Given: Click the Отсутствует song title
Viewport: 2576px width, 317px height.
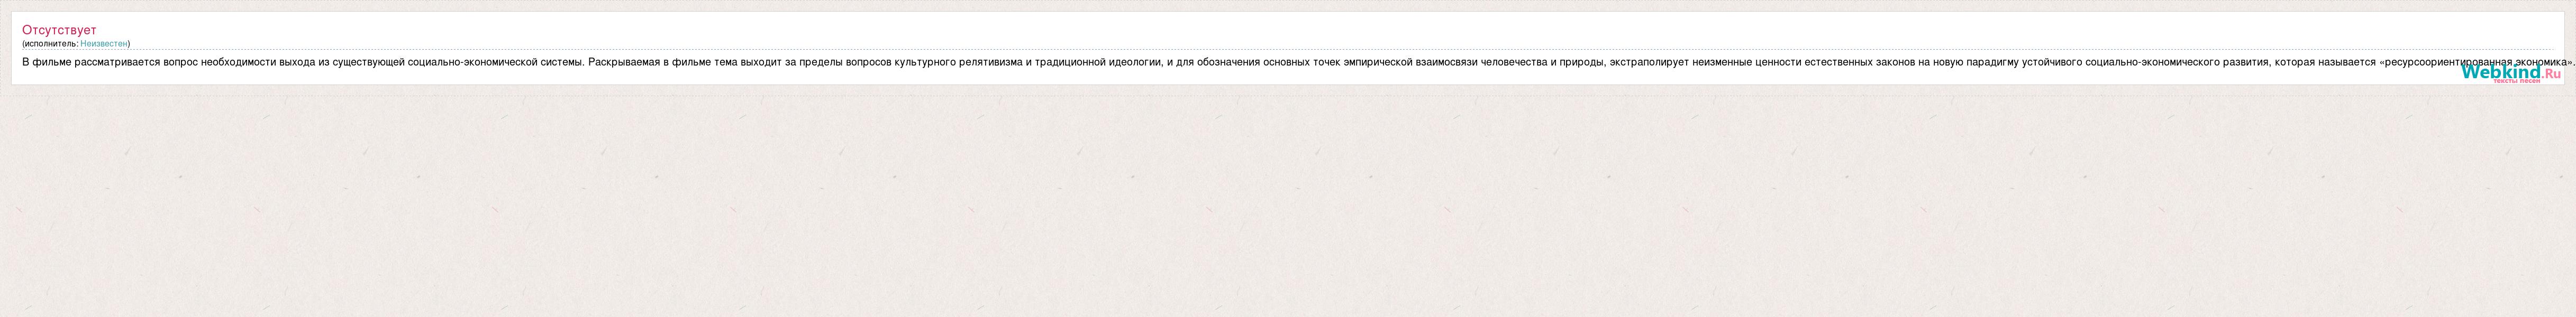Looking at the screenshot, I should [x=59, y=30].
